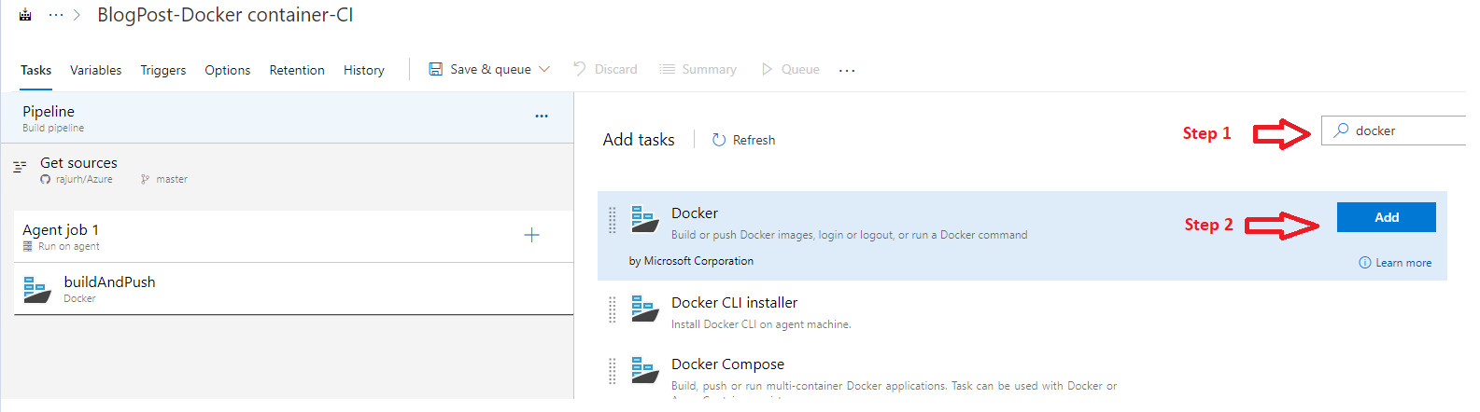Image resolution: width=1480 pixels, height=412 pixels.
Task: Select the Docker CLI installer task icon
Action: tap(644, 309)
